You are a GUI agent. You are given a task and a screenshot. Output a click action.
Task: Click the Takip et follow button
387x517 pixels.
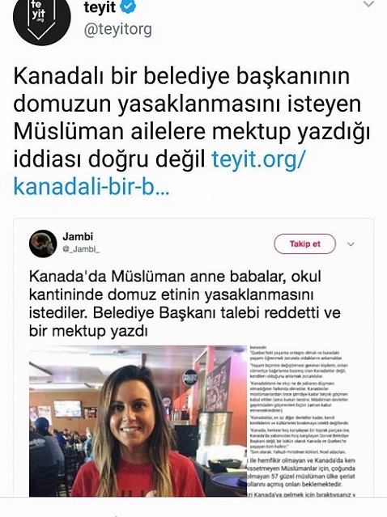click(x=304, y=244)
